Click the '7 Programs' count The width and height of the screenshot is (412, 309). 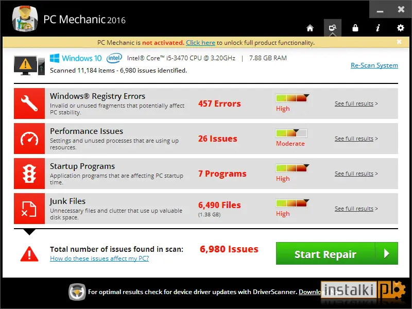point(222,174)
